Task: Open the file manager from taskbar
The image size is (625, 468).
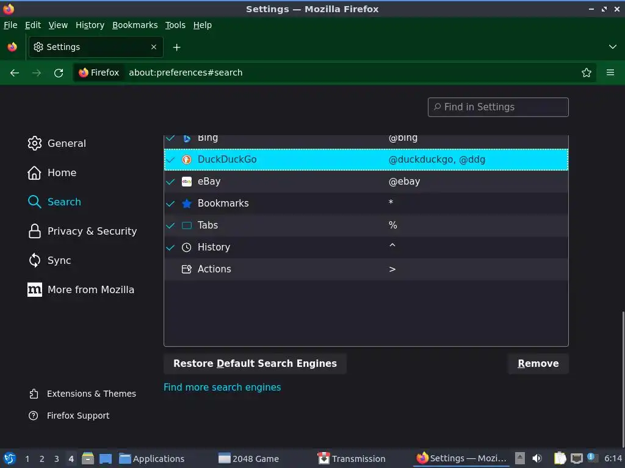Action: (88, 458)
